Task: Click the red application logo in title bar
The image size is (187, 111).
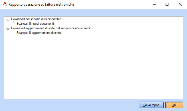Action: click(5, 4)
